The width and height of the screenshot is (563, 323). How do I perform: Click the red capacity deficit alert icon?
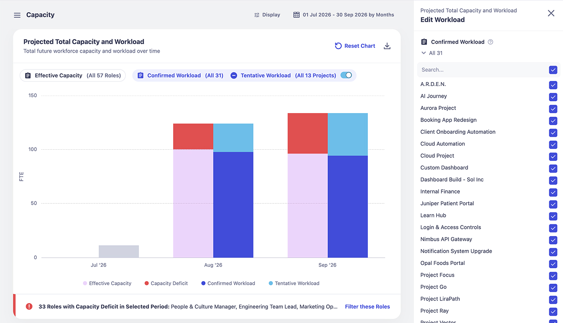click(29, 306)
